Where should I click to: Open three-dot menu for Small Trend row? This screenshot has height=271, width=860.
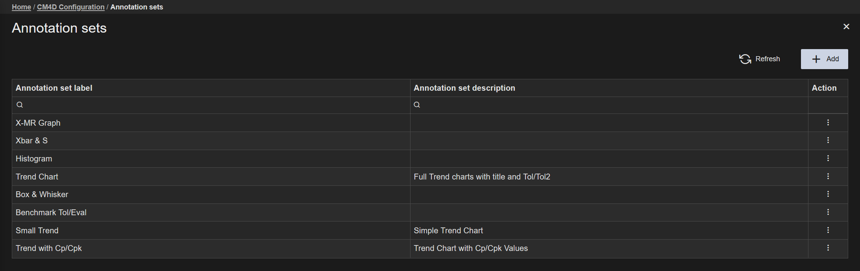coord(828,230)
